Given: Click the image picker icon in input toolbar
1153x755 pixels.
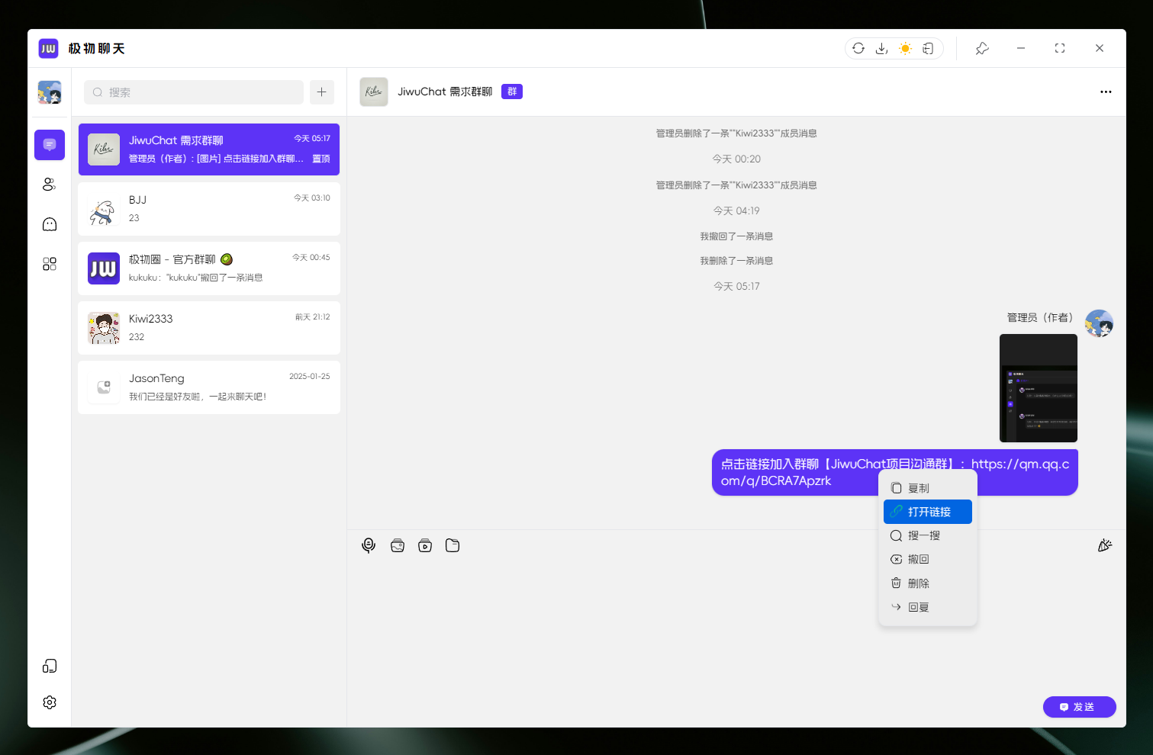Looking at the screenshot, I should 398,545.
